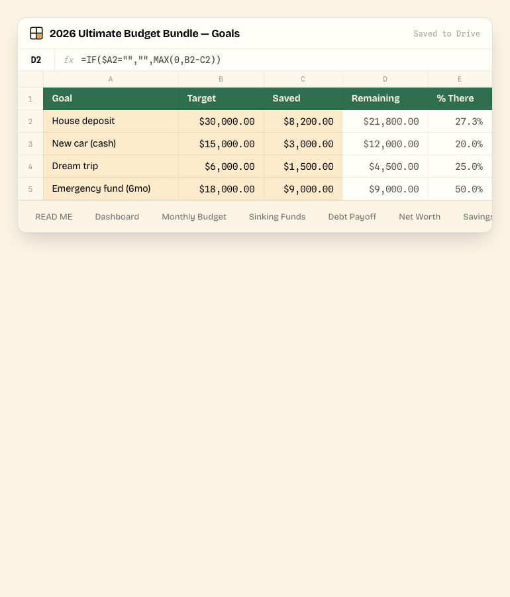Select the Emergency fund (6mo) cell
This screenshot has height=597, width=510.
[x=111, y=188]
